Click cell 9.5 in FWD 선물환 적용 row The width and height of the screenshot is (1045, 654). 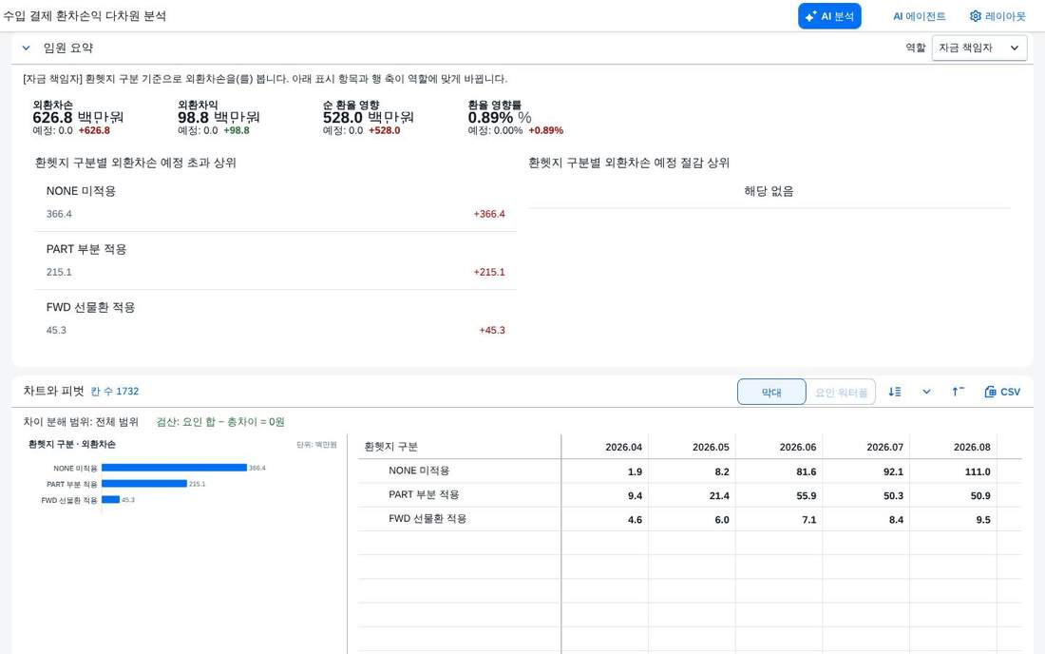(x=983, y=520)
